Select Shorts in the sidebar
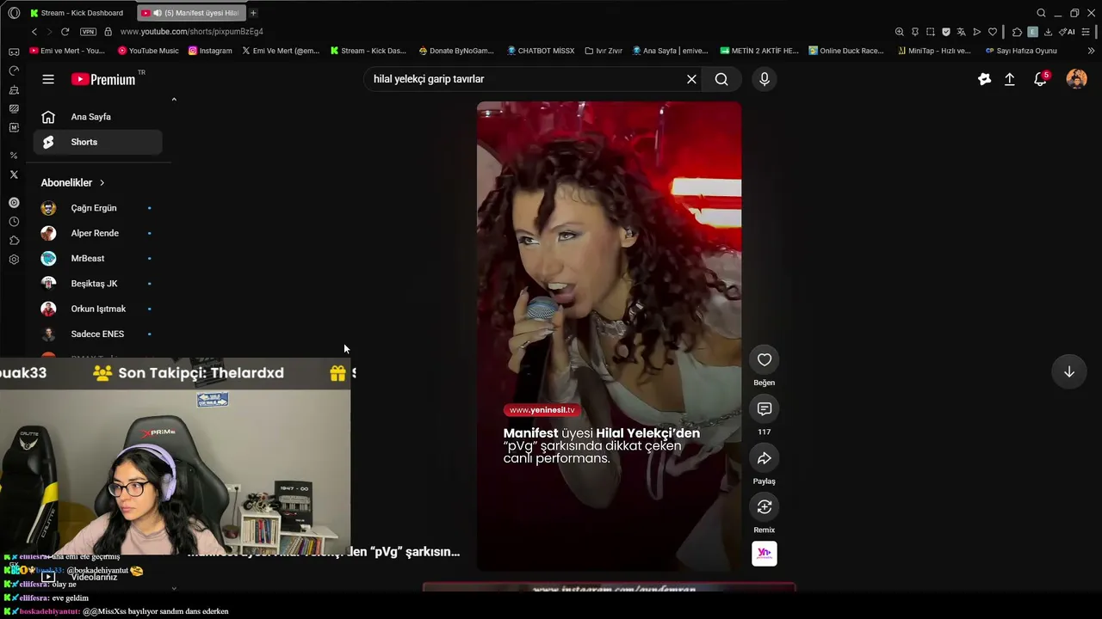Screen dimensions: 1102x619 [97, 142]
